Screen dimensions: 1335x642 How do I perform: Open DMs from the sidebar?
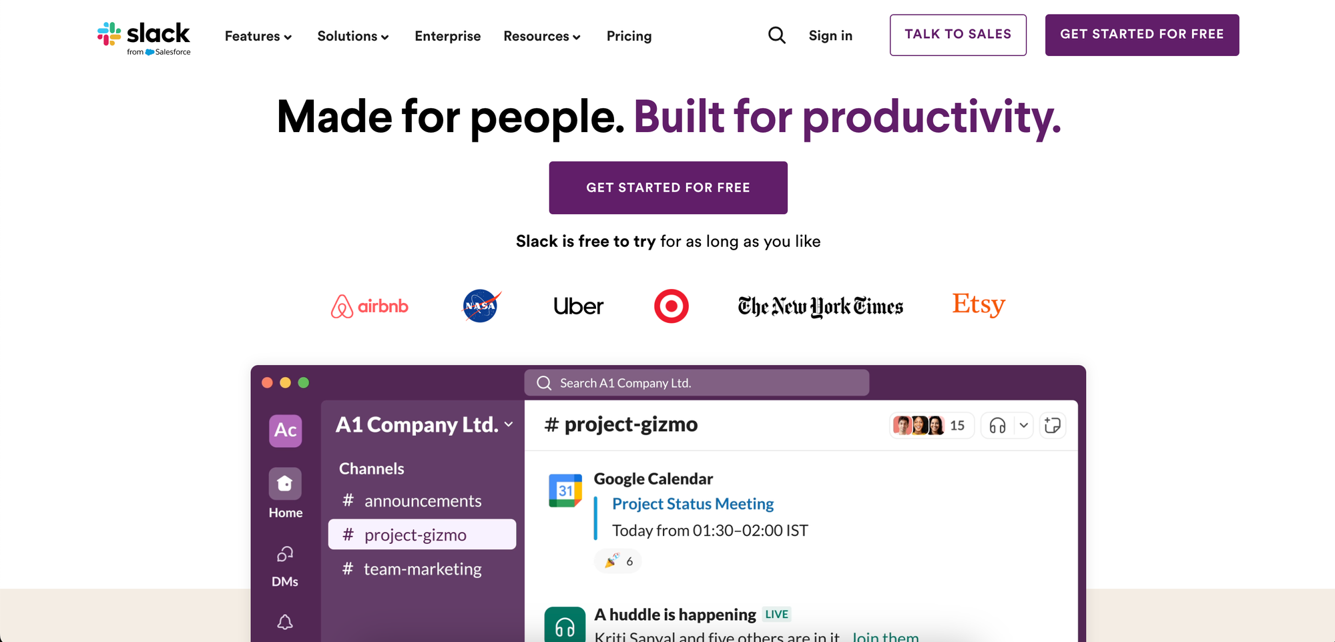point(285,554)
